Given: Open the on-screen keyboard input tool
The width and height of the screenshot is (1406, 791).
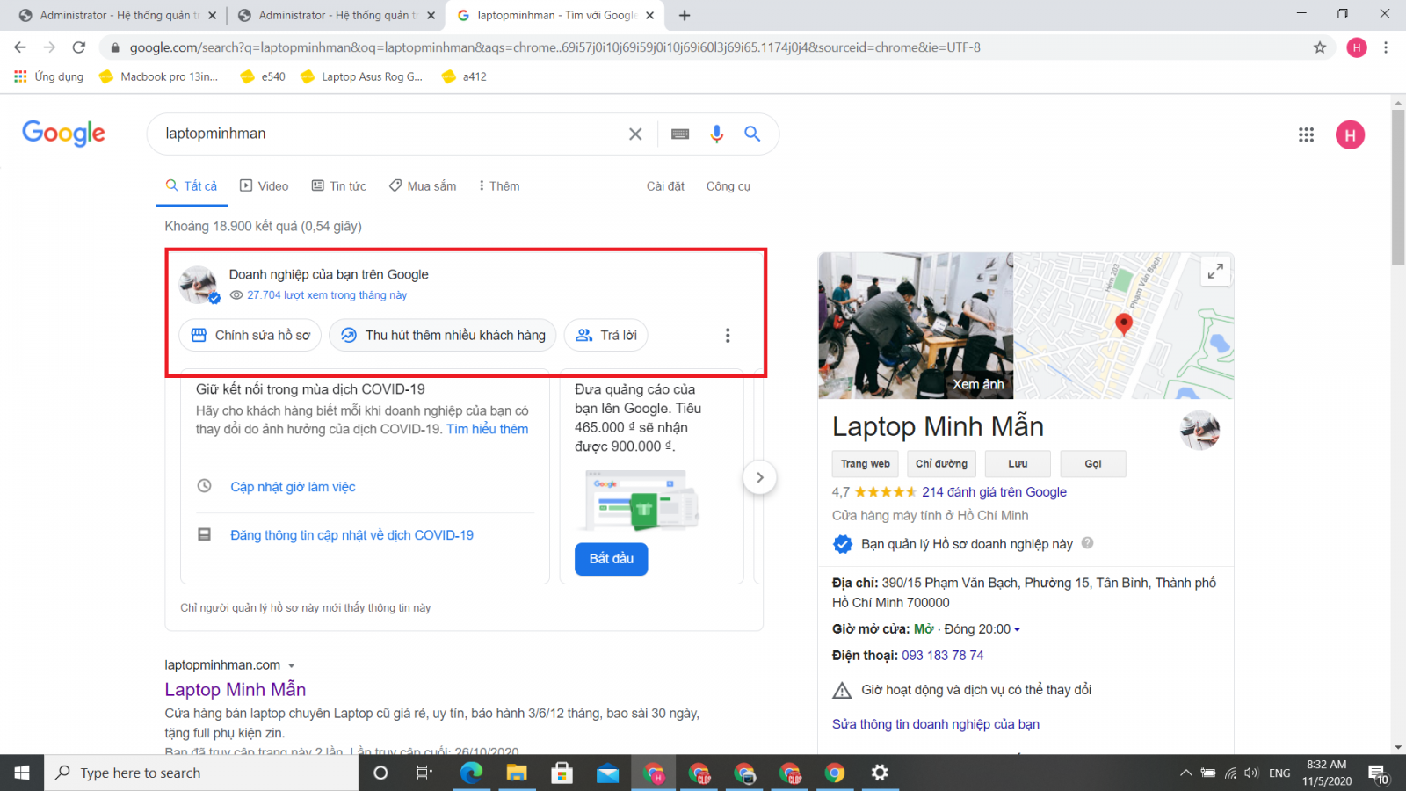Looking at the screenshot, I should [680, 134].
